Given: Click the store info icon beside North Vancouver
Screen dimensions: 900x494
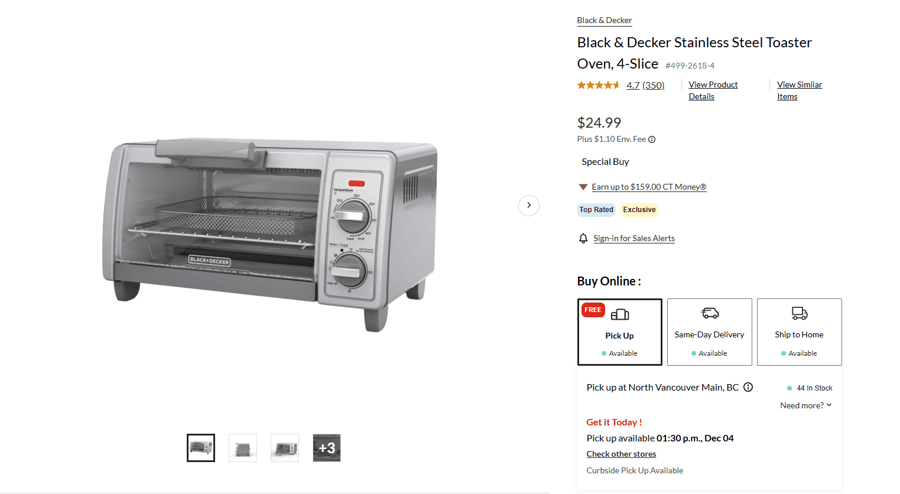Looking at the screenshot, I should point(748,387).
